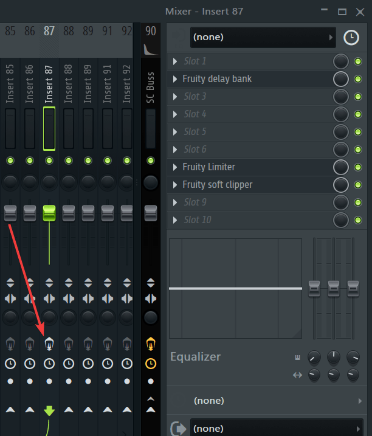Select mixer track number 90
Image resolution: width=372 pixels, height=436 pixels.
pos(151,31)
